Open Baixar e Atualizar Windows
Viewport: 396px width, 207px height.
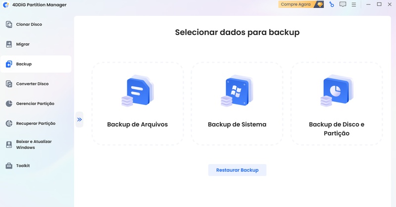point(36,144)
